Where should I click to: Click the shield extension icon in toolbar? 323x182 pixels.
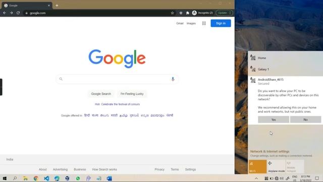click(181, 13)
